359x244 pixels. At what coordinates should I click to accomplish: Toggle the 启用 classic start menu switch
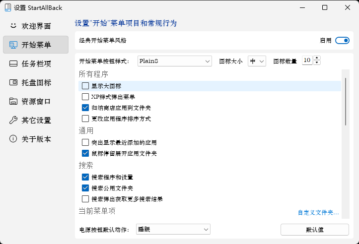(x=342, y=41)
